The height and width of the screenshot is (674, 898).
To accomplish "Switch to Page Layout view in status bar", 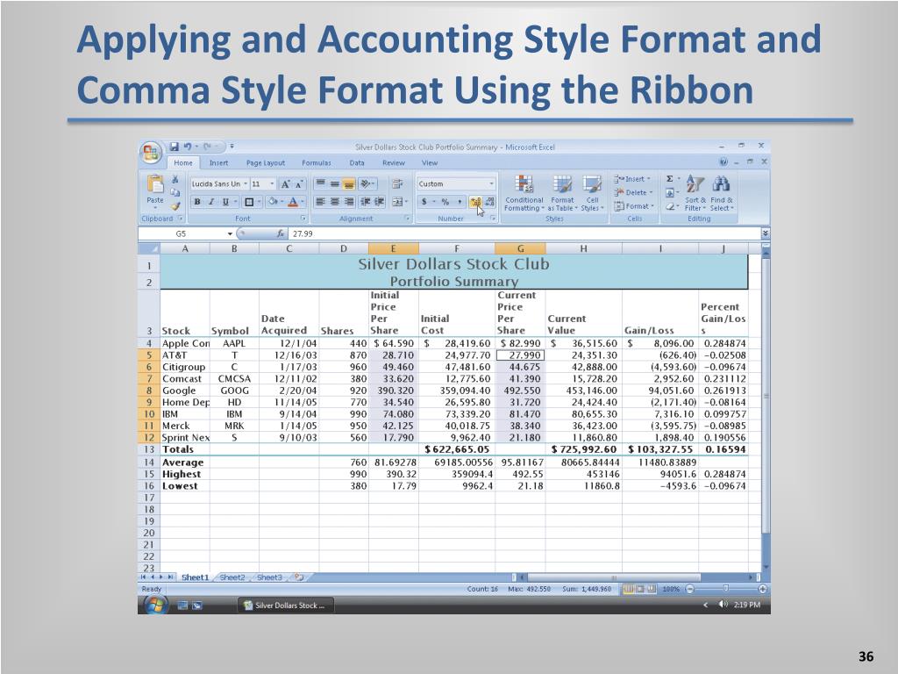I will point(640,589).
